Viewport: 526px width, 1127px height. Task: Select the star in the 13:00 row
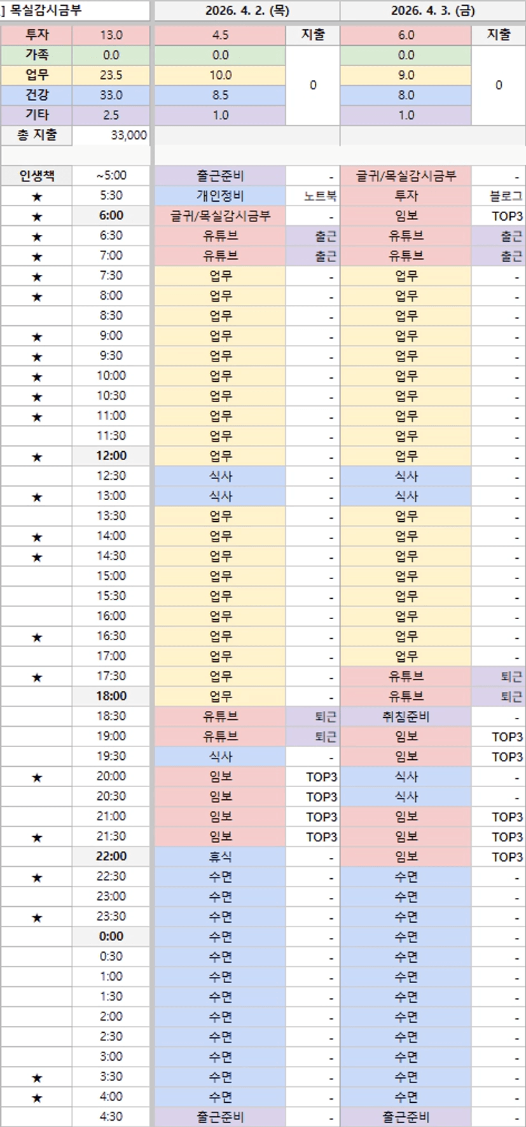[37, 497]
